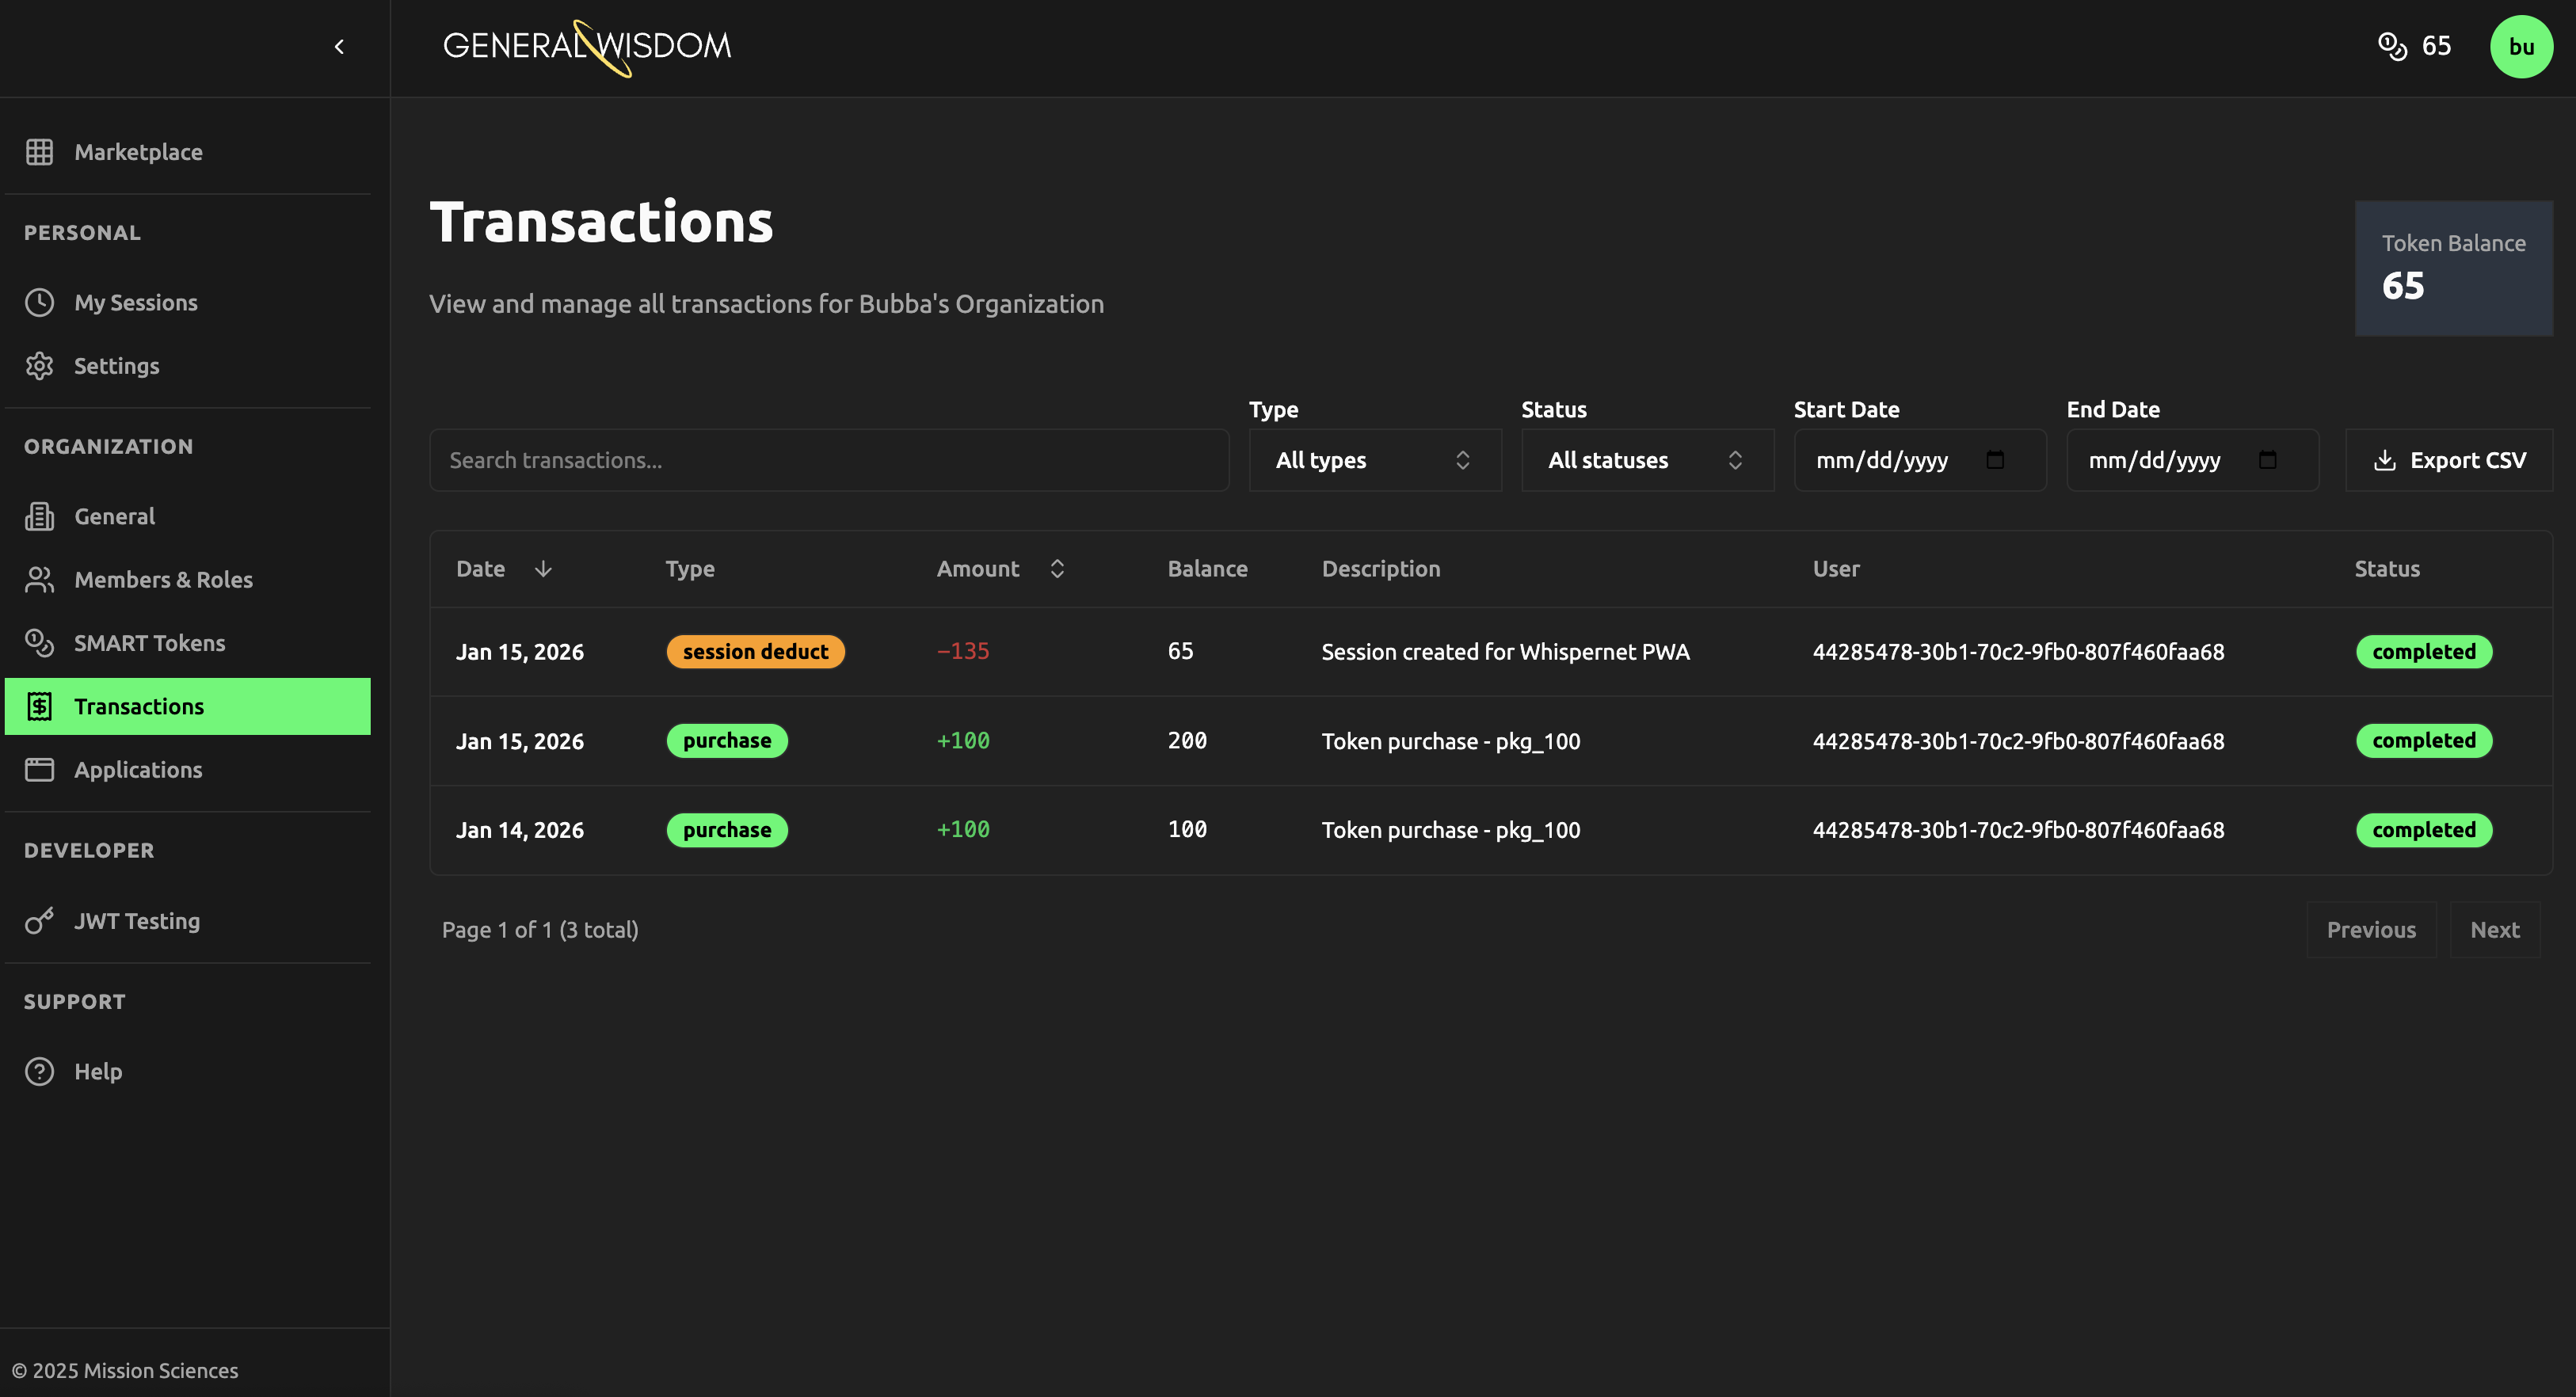Click the Settings gear icon
This screenshot has height=1397, width=2576.
[40, 366]
